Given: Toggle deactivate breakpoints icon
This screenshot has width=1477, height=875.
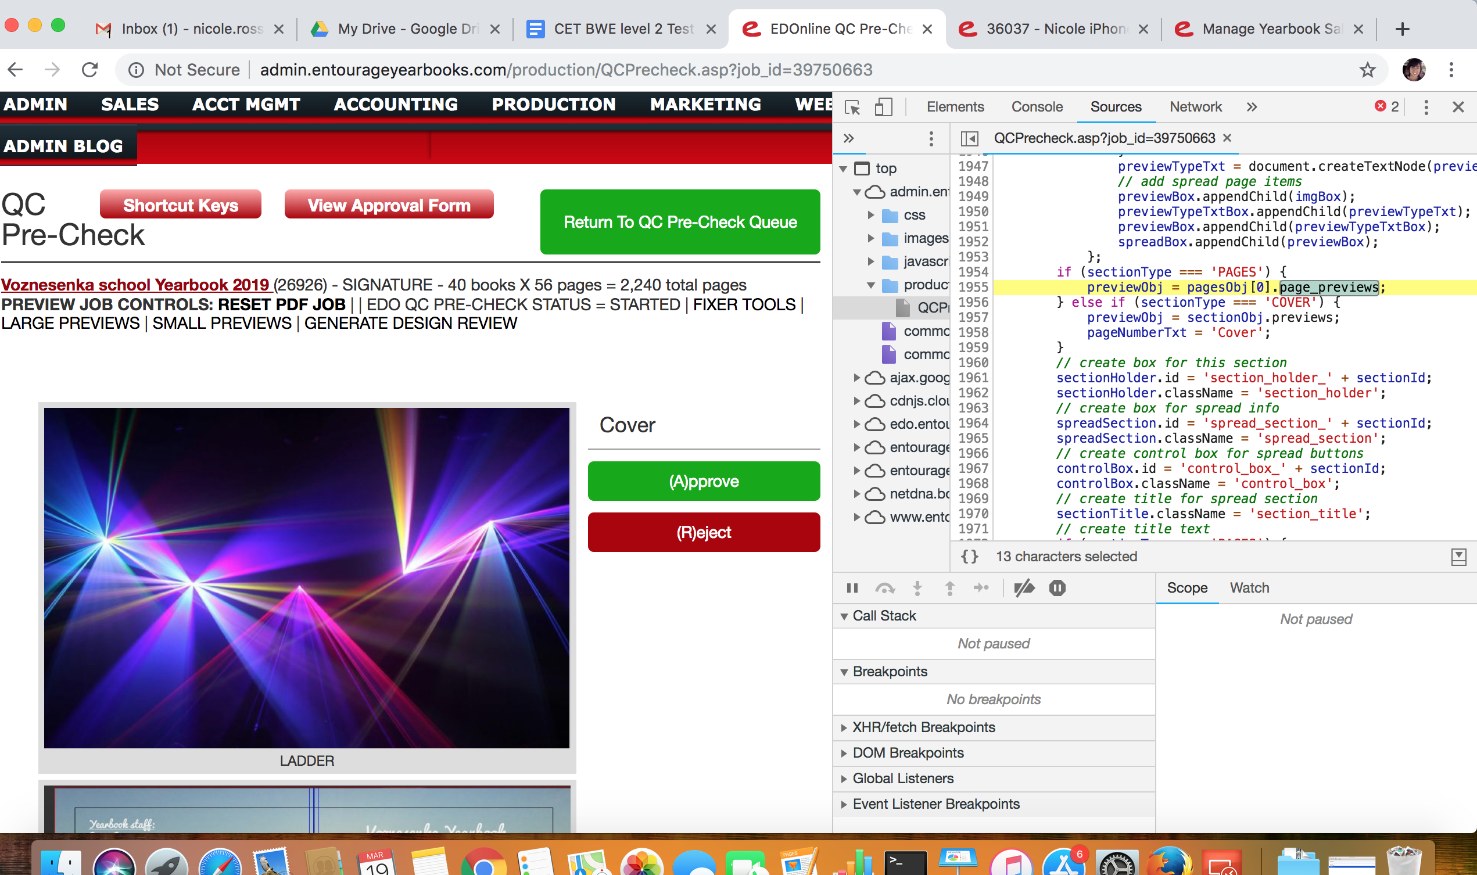Looking at the screenshot, I should tap(1024, 588).
